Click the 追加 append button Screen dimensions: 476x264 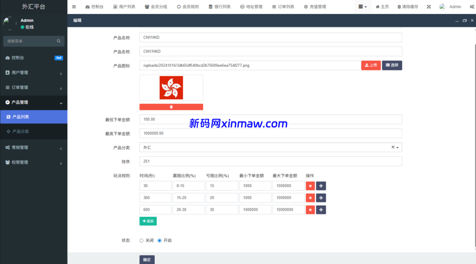148,221
